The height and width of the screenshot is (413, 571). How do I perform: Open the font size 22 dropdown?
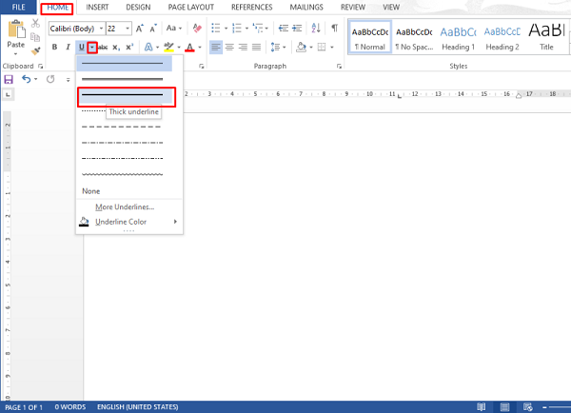(x=119, y=29)
